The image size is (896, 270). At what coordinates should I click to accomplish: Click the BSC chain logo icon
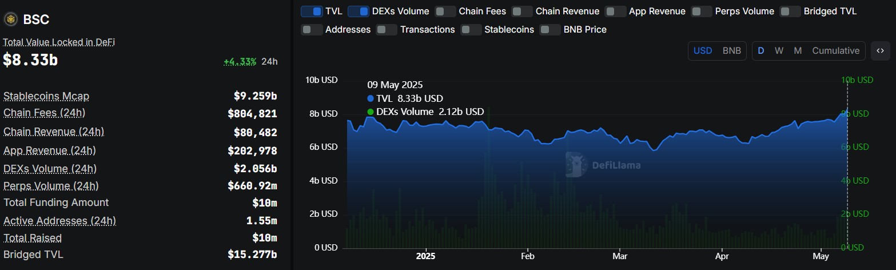(x=11, y=19)
